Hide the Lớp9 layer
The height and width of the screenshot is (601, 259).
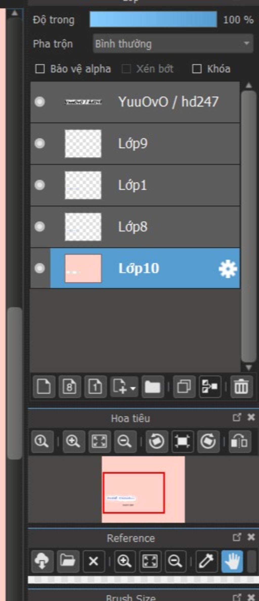point(40,143)
